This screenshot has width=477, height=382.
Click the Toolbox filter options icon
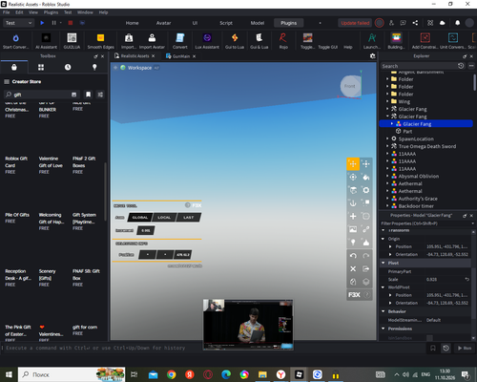tap(100, 95)
